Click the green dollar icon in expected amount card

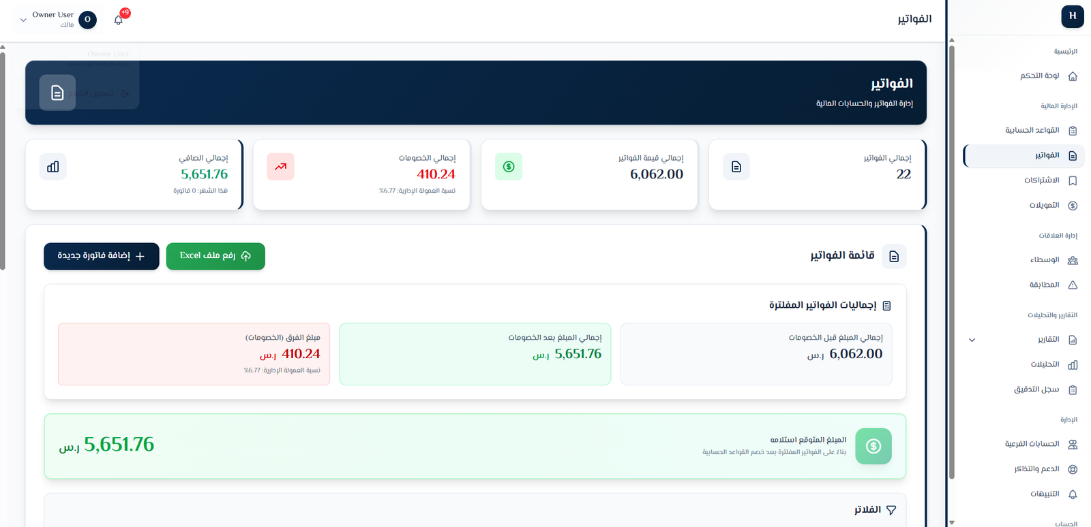[873, 446]
